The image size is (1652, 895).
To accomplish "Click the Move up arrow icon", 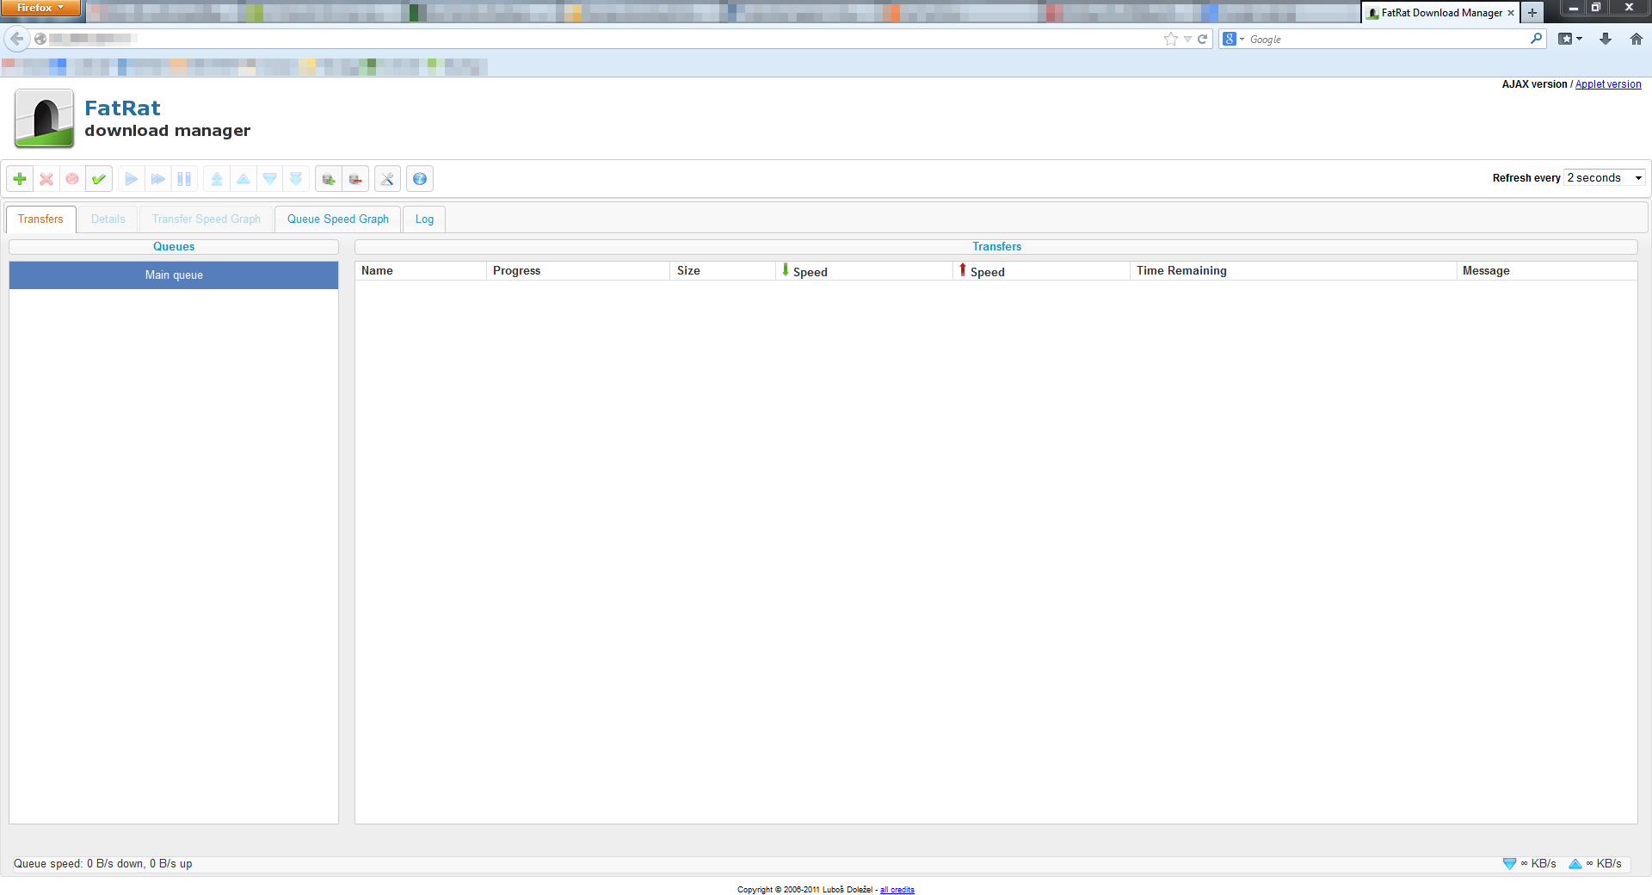I will 243,179.
